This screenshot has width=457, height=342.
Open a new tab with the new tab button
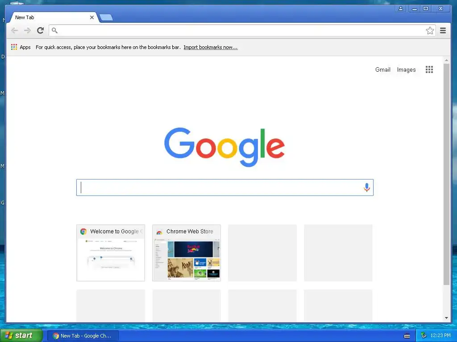pyautogui.click(x=106, y=18)
